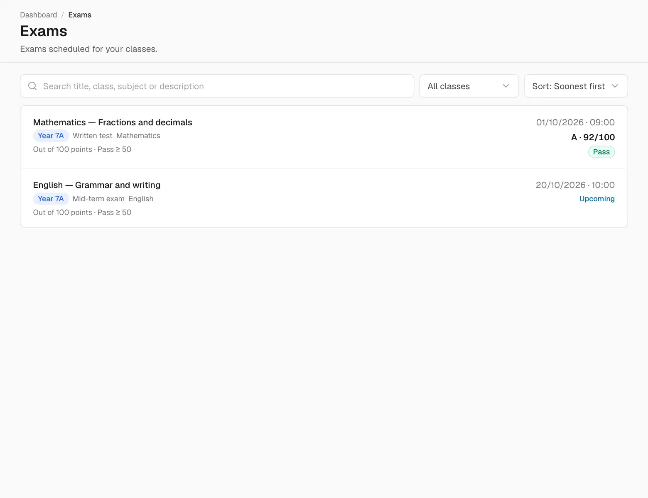Click Year 7A badge on Mathematics exam

(x=51, y=136)
